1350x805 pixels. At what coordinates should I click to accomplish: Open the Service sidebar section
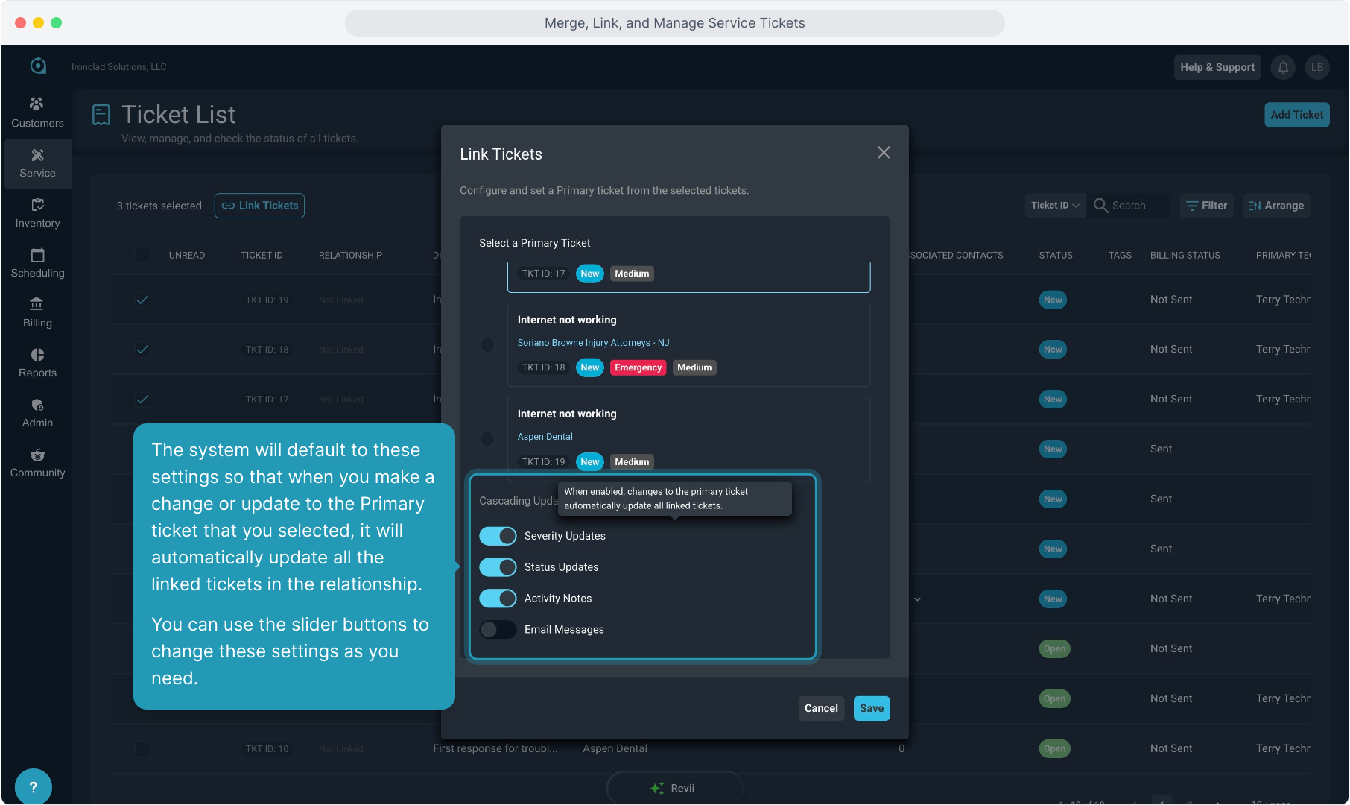pyautogui.click(x=37, y=163)
